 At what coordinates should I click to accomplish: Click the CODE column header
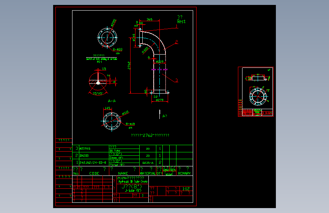[x=94, y=173]
